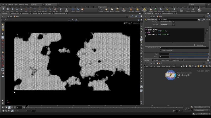Select the Set_strength Attribute Wrangle node

tap(171, 75)
